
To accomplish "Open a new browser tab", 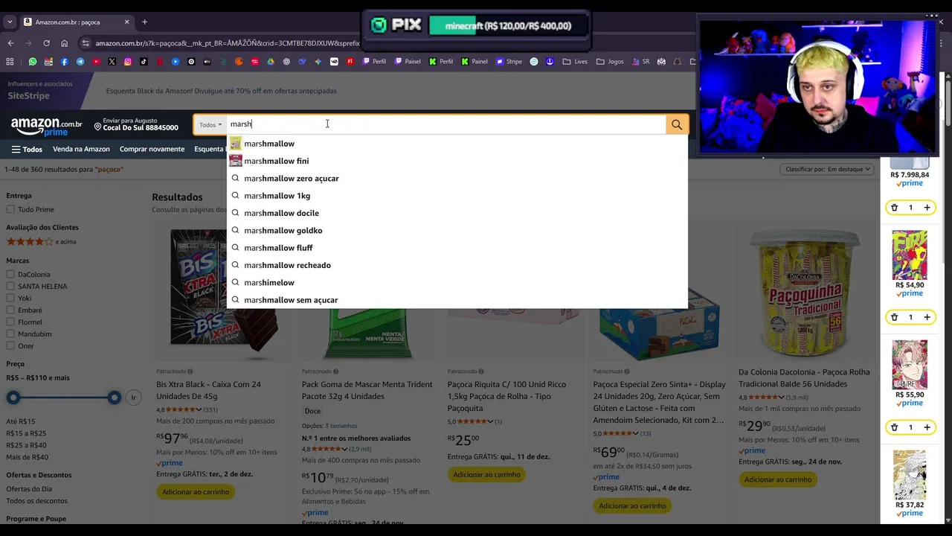I will pyautogui.click(x=144, y=22).
